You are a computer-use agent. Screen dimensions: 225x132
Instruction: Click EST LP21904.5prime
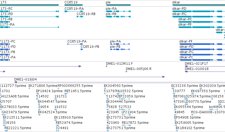click(135, 112)
